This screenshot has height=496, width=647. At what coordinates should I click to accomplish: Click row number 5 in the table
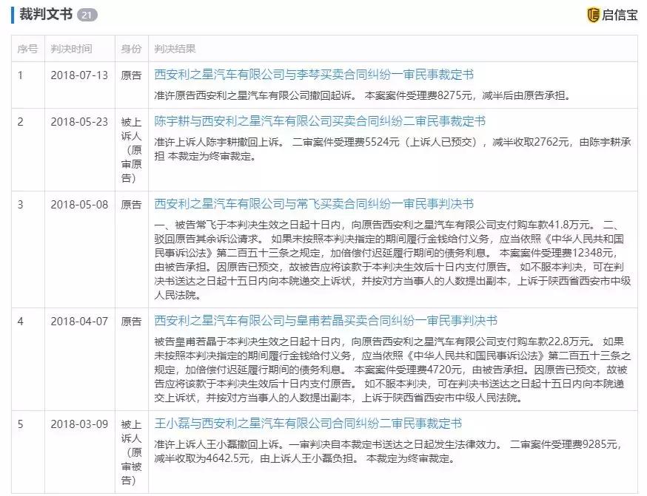click(x=20, y=423)
